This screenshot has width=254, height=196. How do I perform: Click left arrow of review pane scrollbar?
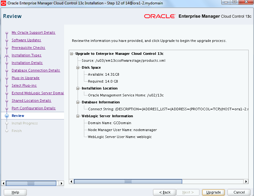point(72,182)
